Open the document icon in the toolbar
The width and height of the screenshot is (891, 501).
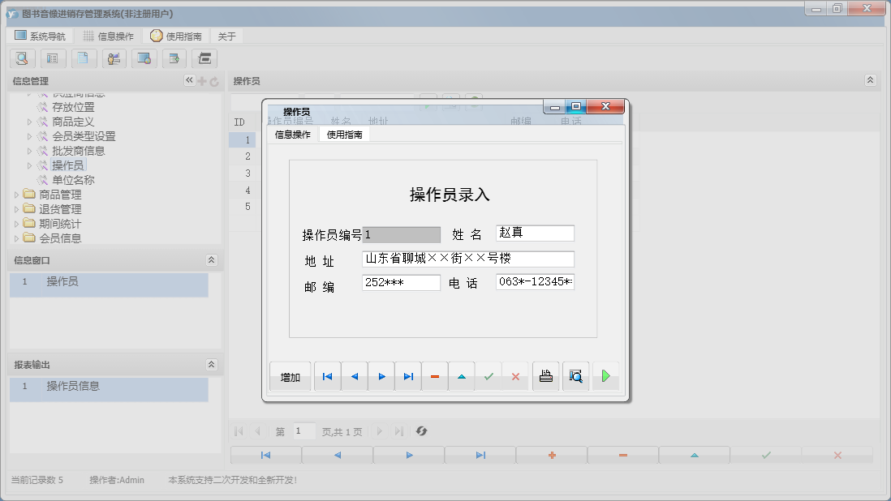tap(84, 58)
